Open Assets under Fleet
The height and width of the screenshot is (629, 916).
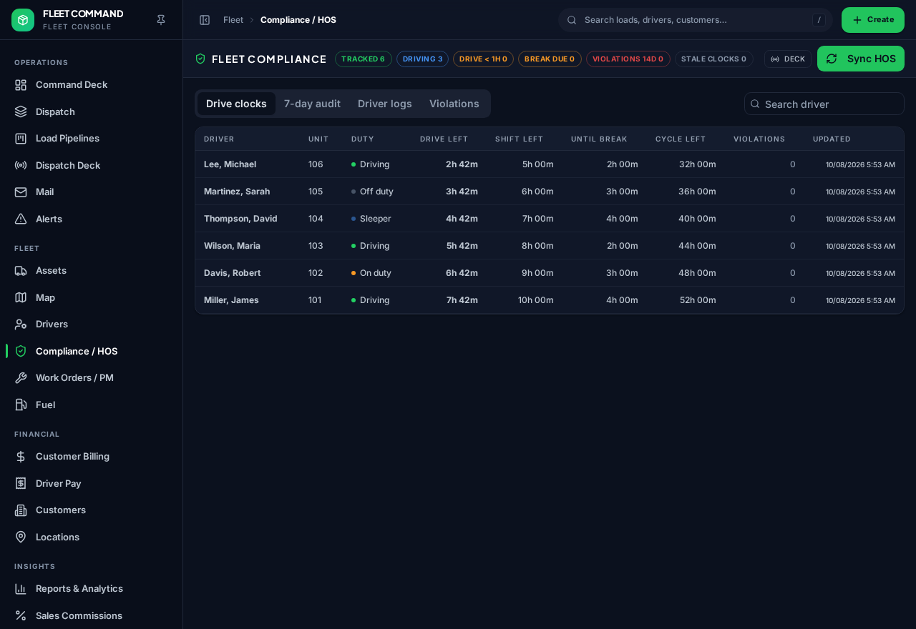point(92,270)
